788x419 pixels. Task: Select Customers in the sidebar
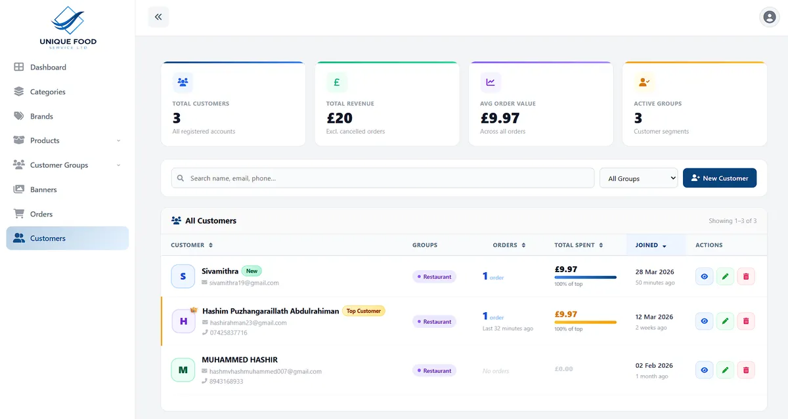pos(68,238)
